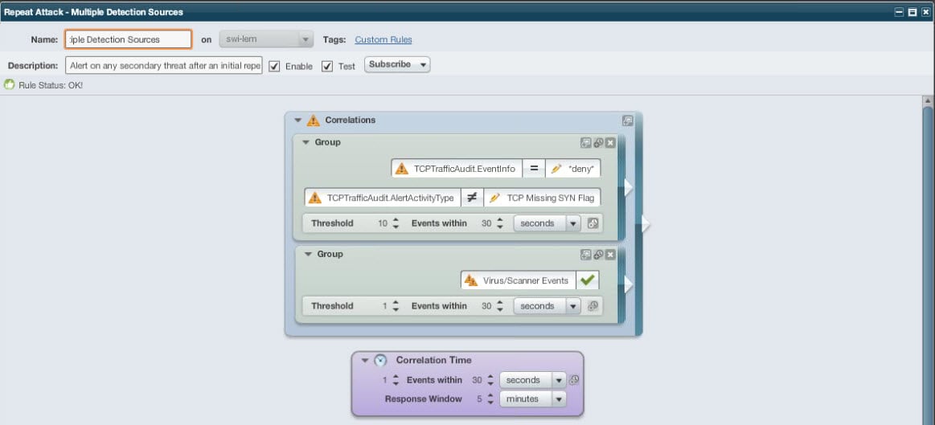Click the Virus/Scanner Events label
The width and height of the screenshot is (935, 425).
pyautogui.click(x=525, y=280)
